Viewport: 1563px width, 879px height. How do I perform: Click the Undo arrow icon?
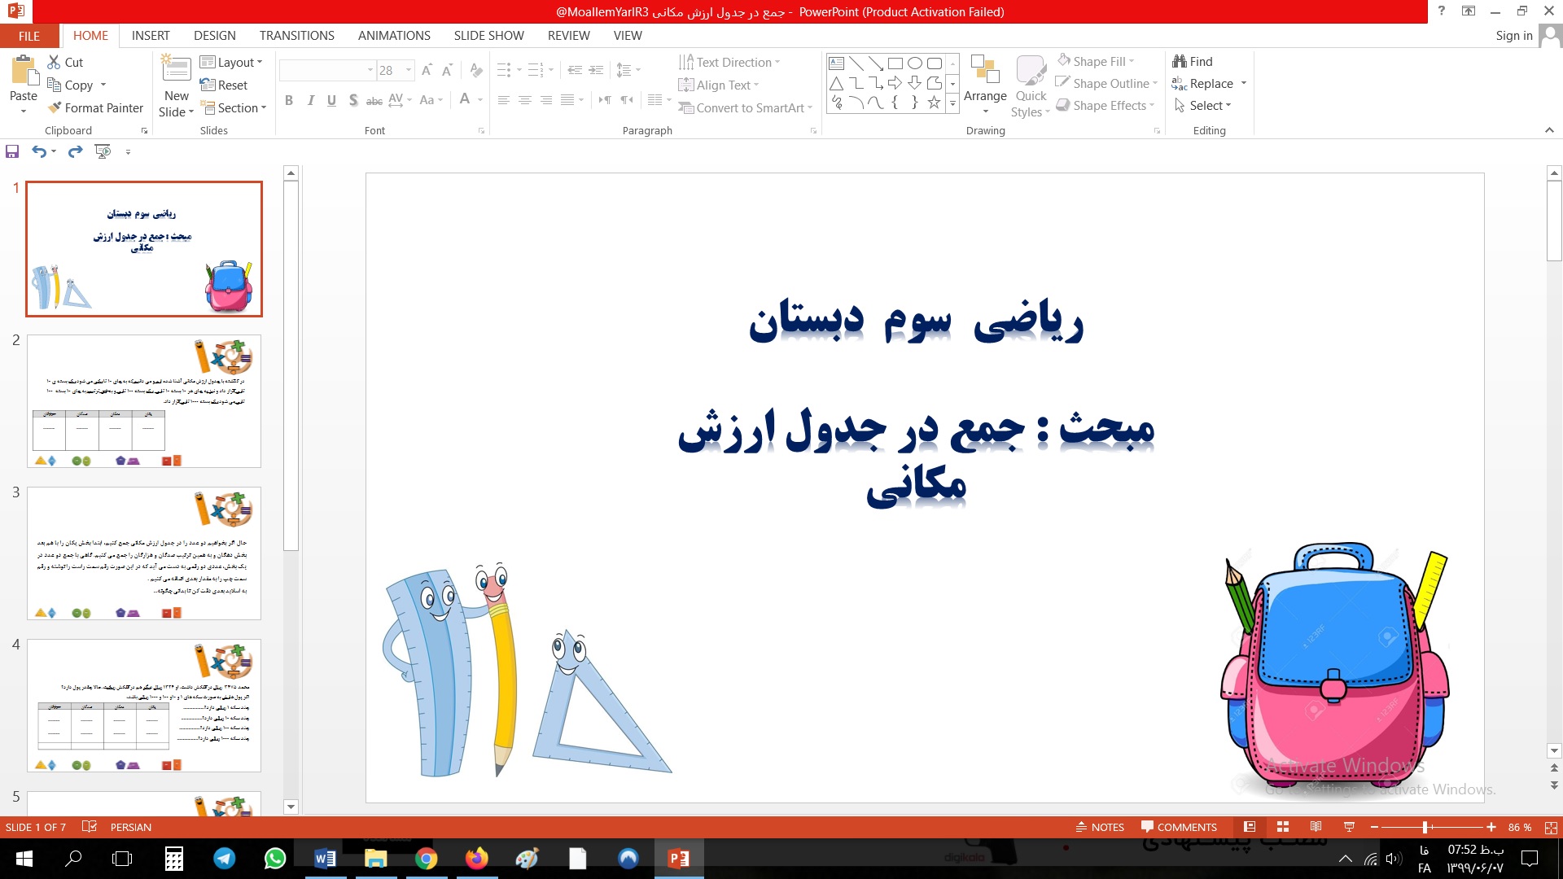38,151
